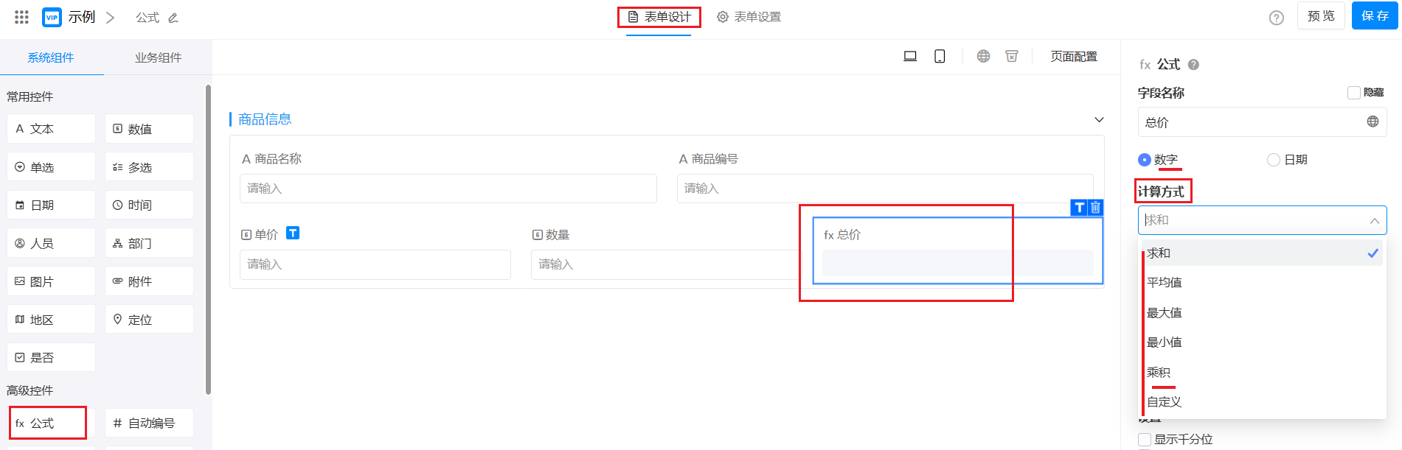1402x450 pixels.
Task: Click the globe language icon in toolbar
Action: pyautogui.click(x=983, y=57)
